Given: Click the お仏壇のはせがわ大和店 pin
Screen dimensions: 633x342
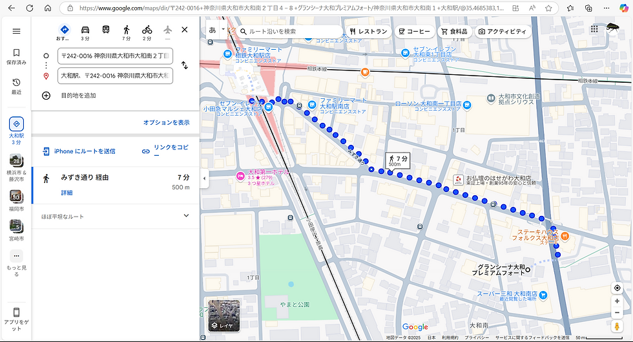Looking at the screenshot, I should coord(458,180).
